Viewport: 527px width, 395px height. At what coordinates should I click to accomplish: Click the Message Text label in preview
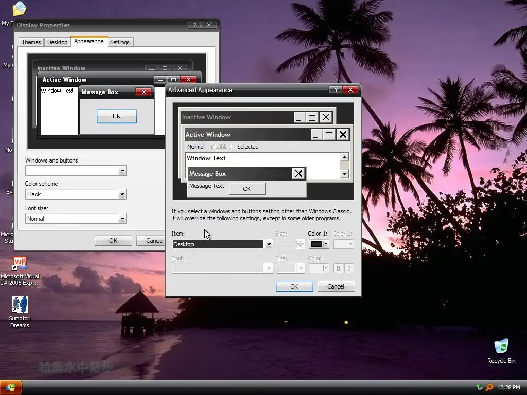point(207,186)
